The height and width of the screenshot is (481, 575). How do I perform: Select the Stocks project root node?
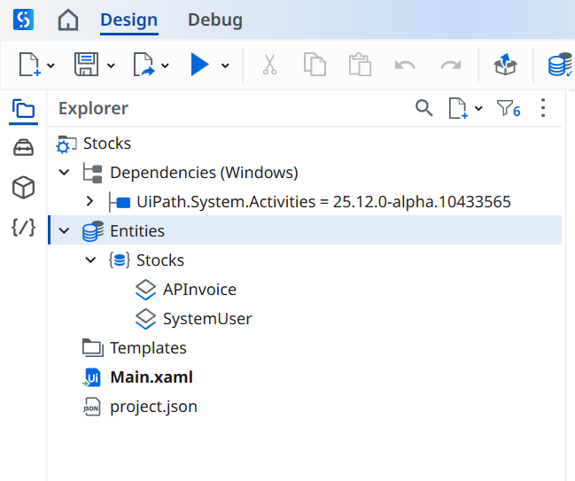pyautogui.click(x=107, y=144)
